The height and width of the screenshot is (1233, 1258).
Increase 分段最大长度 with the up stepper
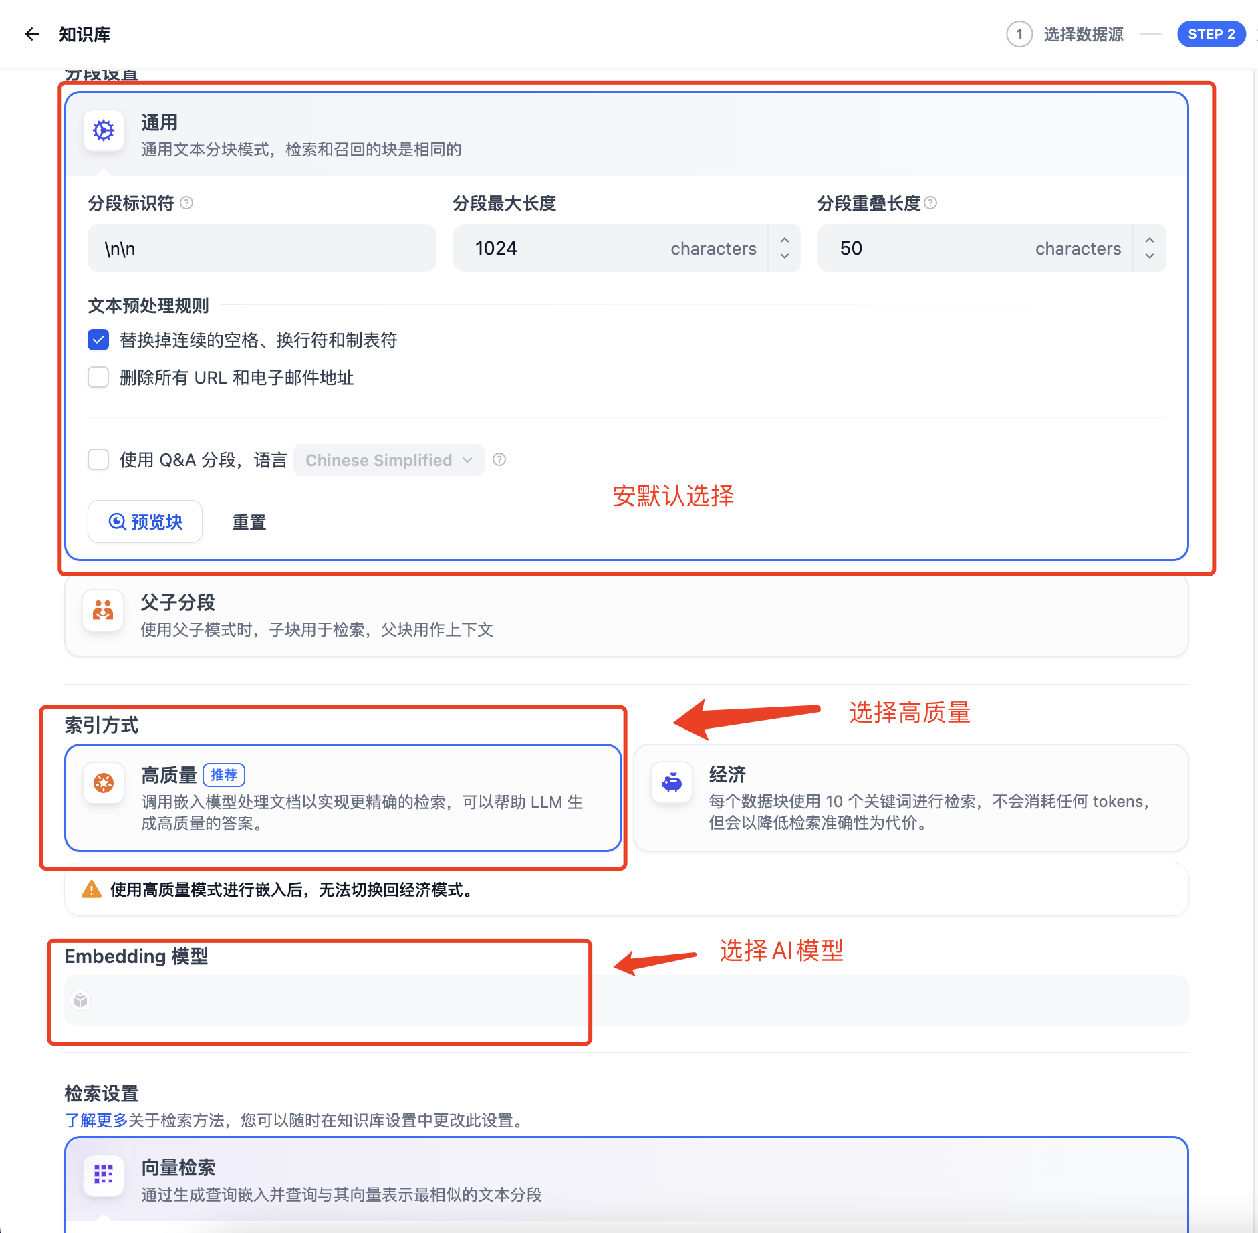click(785, 241)
